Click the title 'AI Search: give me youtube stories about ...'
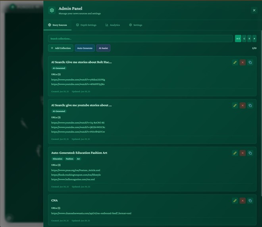This screenshot has width=262, height=227. [81, 105]
